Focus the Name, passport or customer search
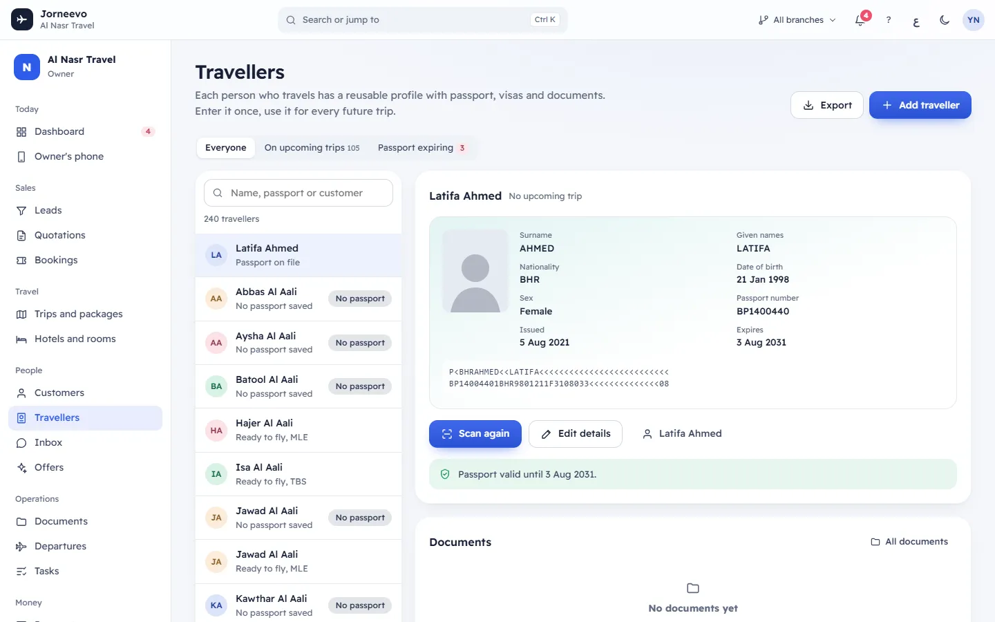Viewport: 995px width, 622px height. tap(298, 193)
